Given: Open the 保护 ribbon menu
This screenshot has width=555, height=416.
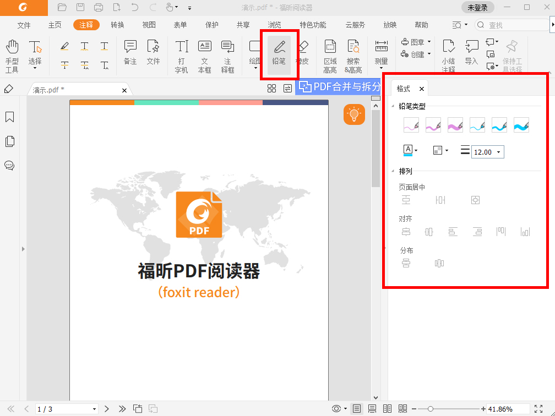Looking at the screenshot, I should [211, 25].
